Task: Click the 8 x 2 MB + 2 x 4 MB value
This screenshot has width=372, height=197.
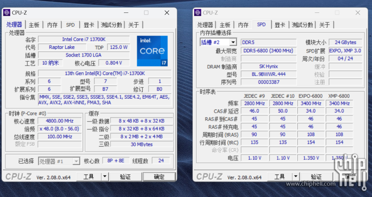Action: pos(142,136)
